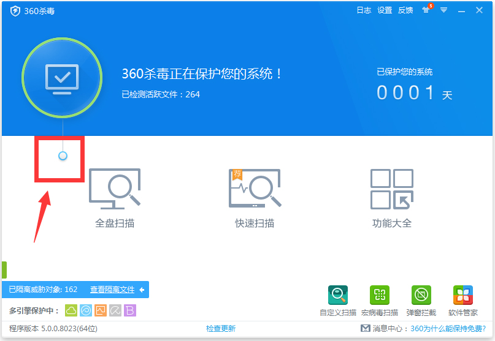The height and width of the screenshot is (341, 495).
Task: Click the protection status monitor circle
Action: [62, 78]
